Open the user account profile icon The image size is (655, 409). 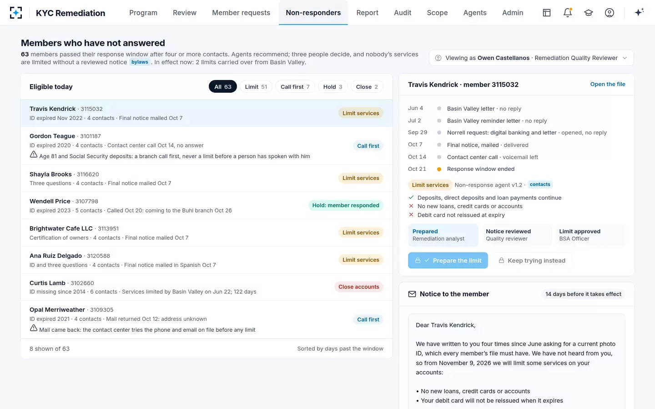point(610,13)
